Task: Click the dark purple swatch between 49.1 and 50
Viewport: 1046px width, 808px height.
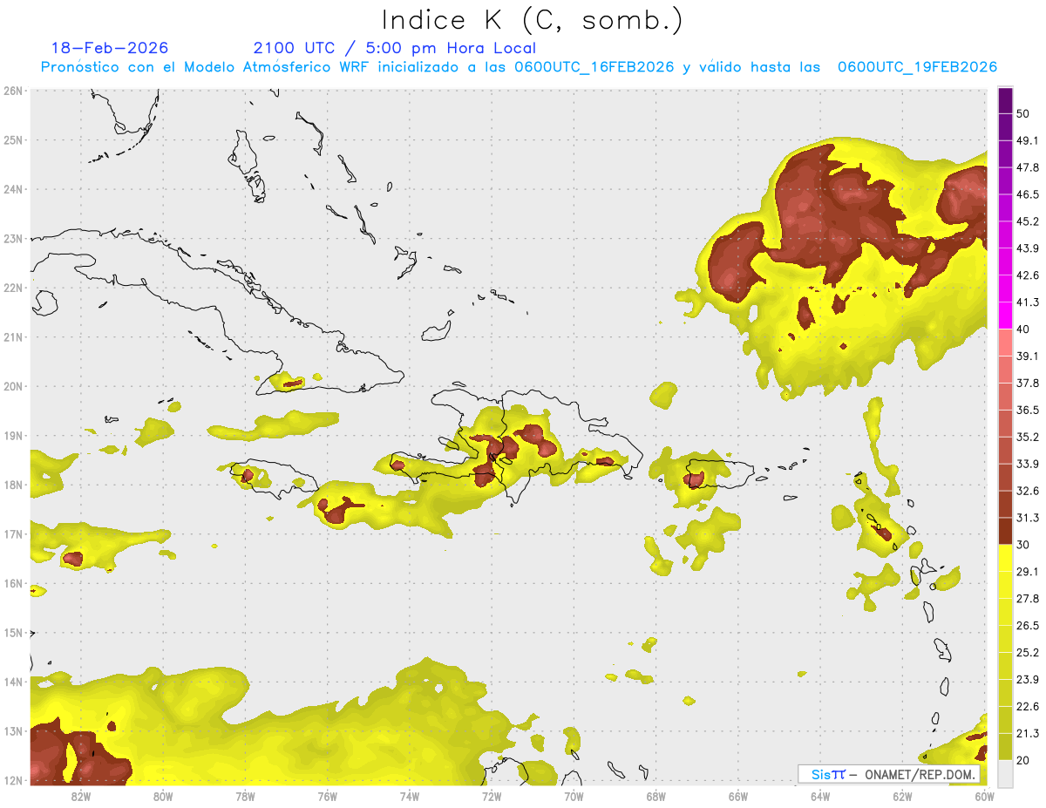Action: click(1005, 127)
